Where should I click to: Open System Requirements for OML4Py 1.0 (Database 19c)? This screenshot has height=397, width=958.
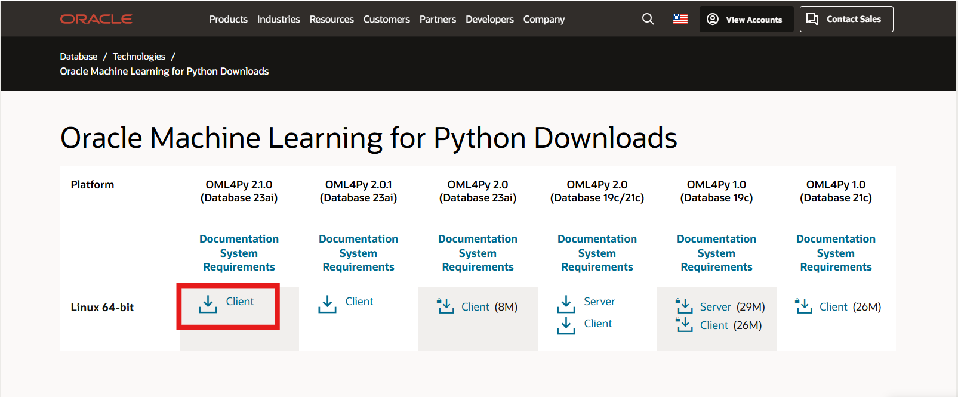point(716,260)
